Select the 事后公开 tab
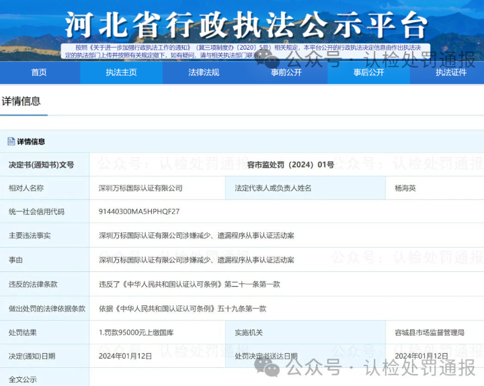The height and width of the screenshot is (386, 484). [368, 73]
